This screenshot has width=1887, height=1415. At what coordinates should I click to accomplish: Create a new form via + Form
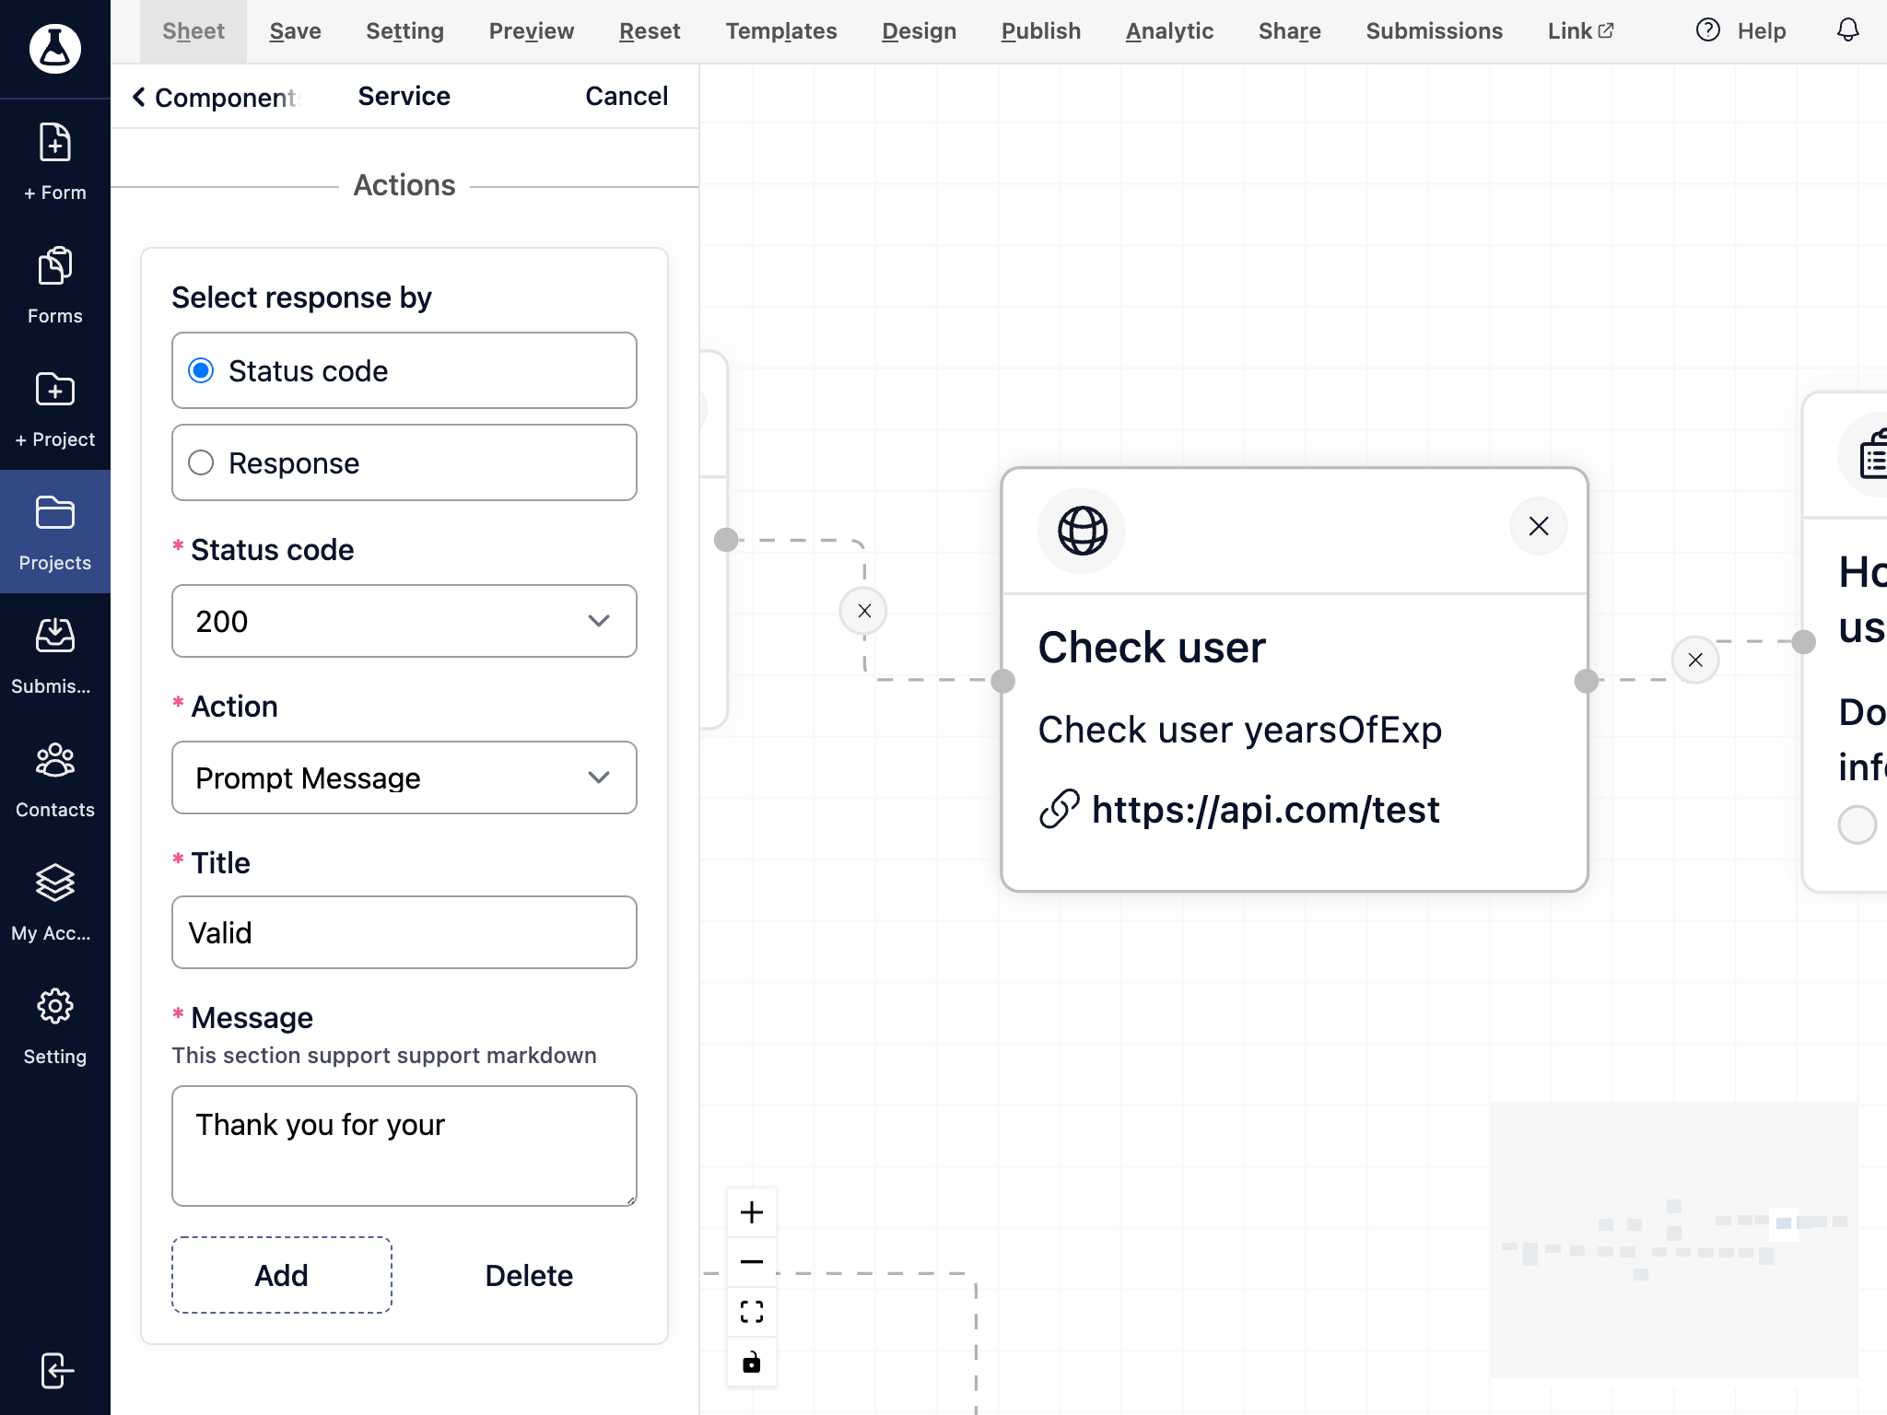click(55, 162)
